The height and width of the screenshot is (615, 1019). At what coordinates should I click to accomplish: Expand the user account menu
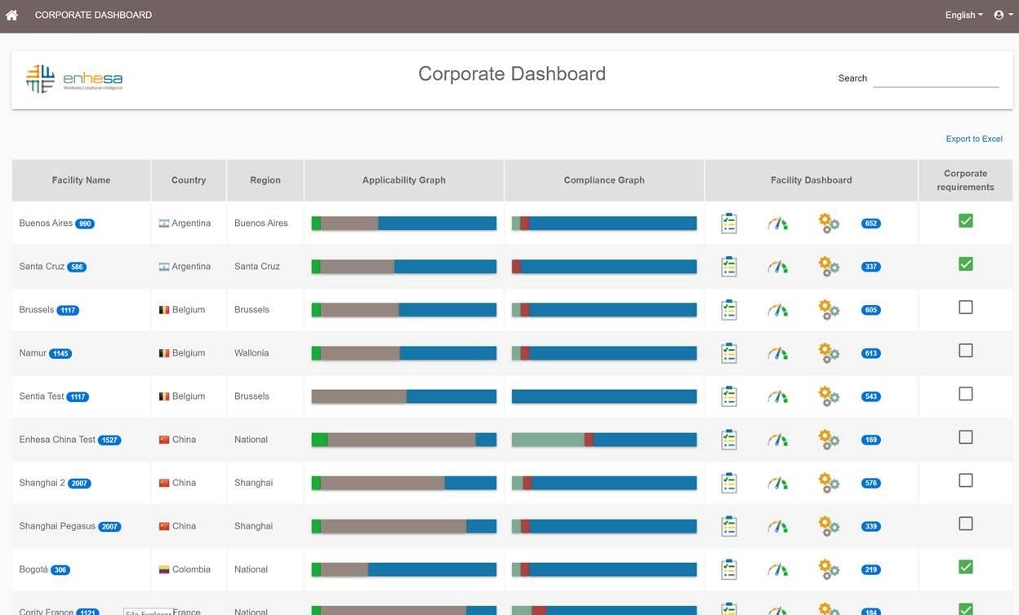coord(1003,15)
